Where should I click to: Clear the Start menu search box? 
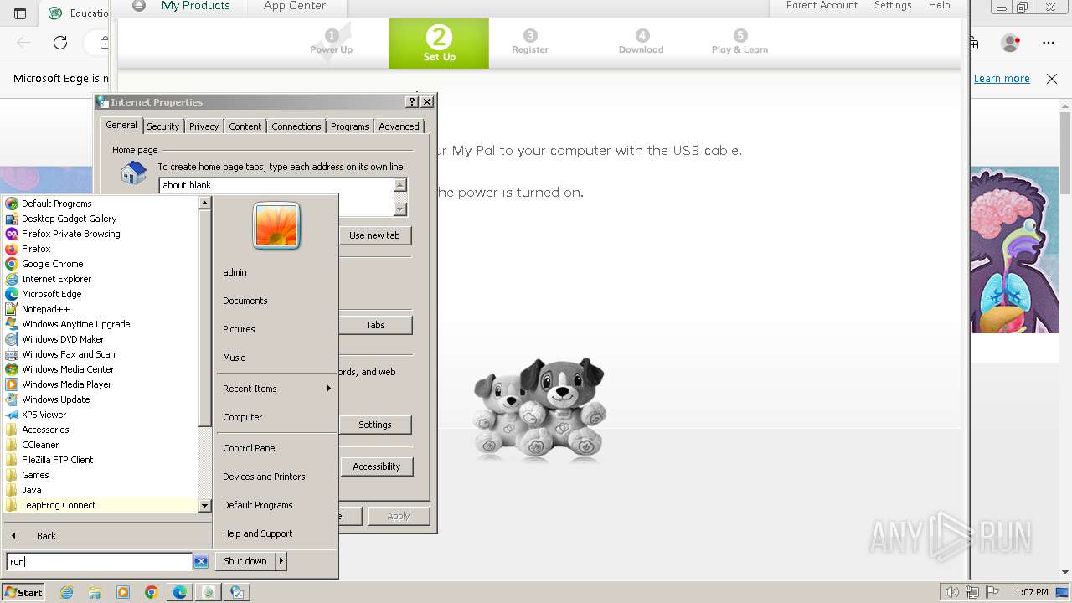(201, 562)
